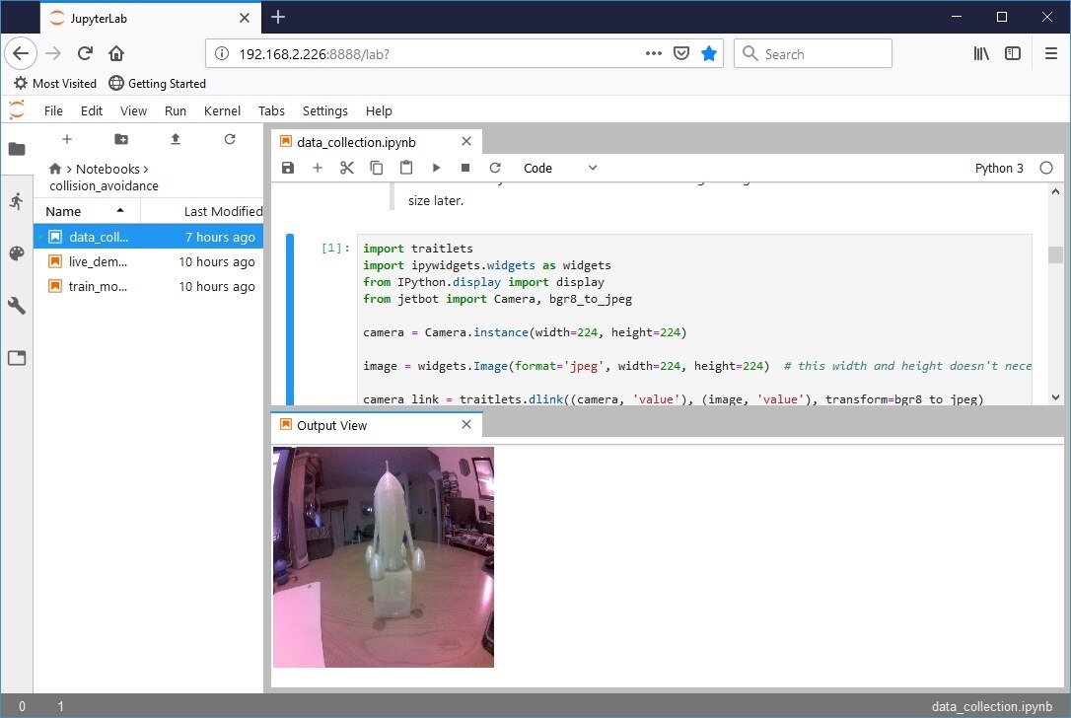Open the browser page actions ellipsis menu
Image resolution: width=1071 pixels, height=718 pixels.
653,53
